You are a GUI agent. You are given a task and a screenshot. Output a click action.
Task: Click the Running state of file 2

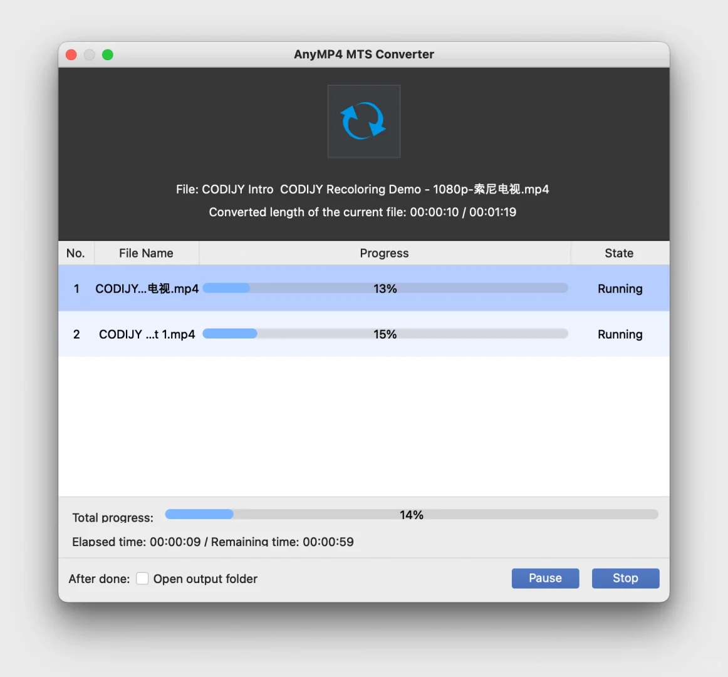620,334
